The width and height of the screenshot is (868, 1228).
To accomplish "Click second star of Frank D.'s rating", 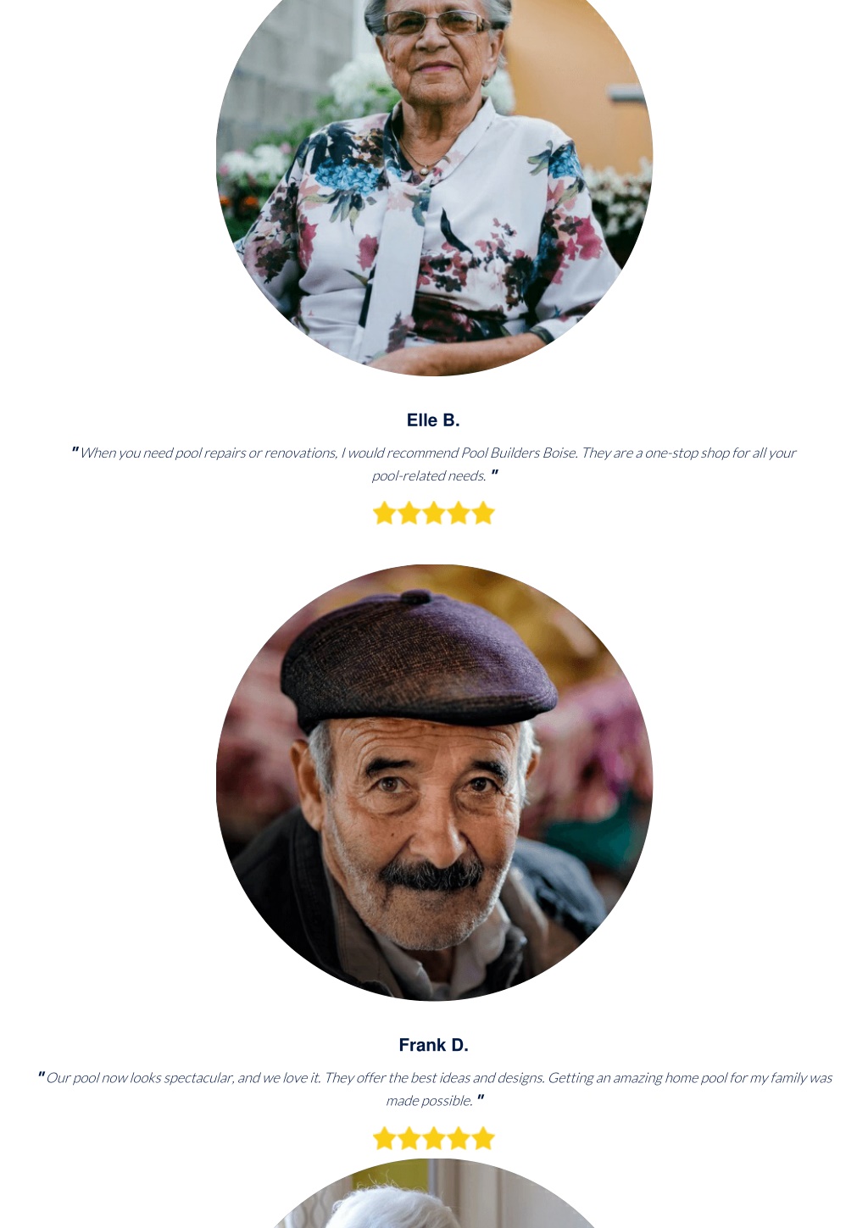I will coord(409,1138).
